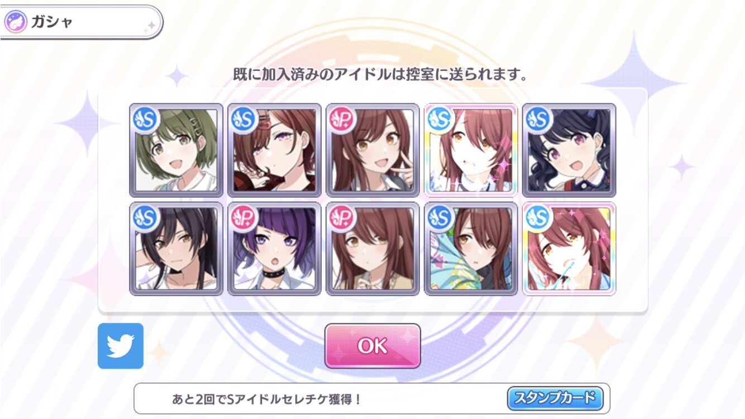Click the pink OK button

pos(372,346)
